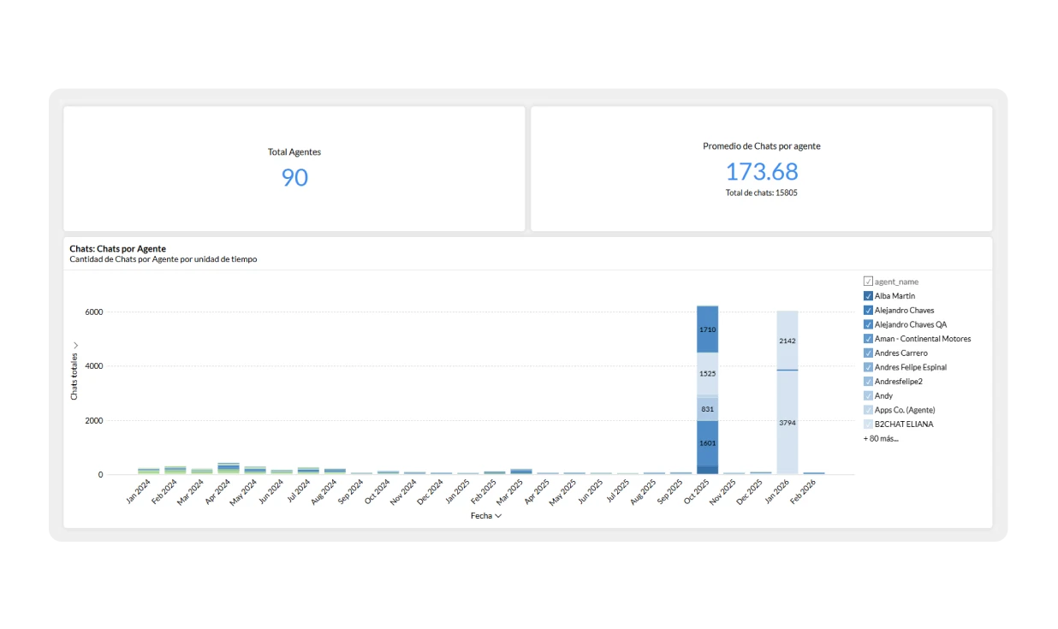The image size is (1058, 629).
Task: Click the Apr 2024 stacked bar
Action: 229,468
